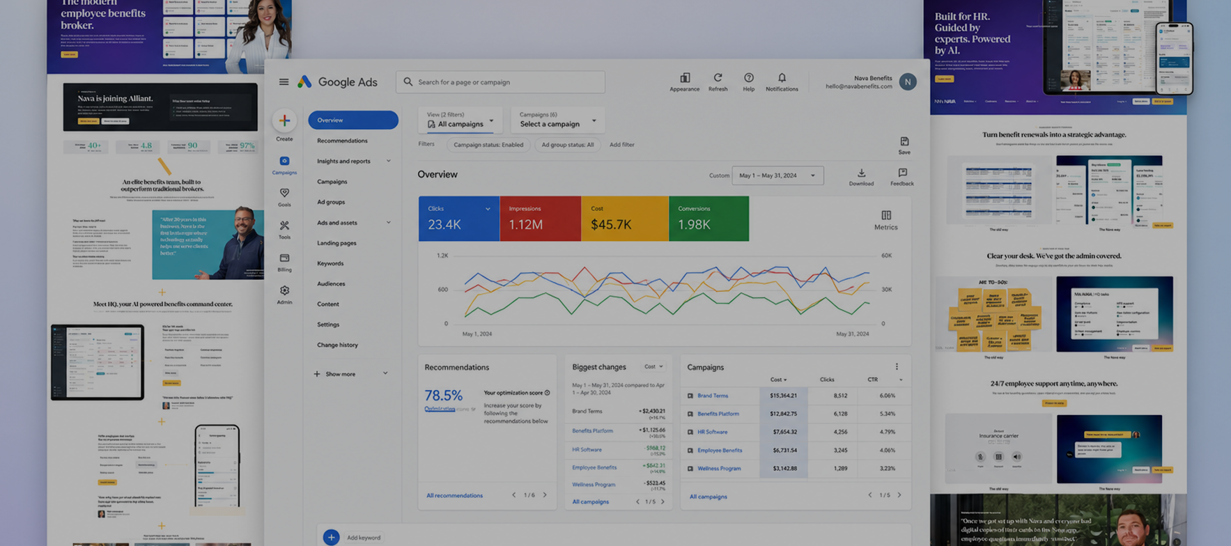Next page arrow in Biggest changes card
The image size is (1231, 546).
click(x=663, y=501)
